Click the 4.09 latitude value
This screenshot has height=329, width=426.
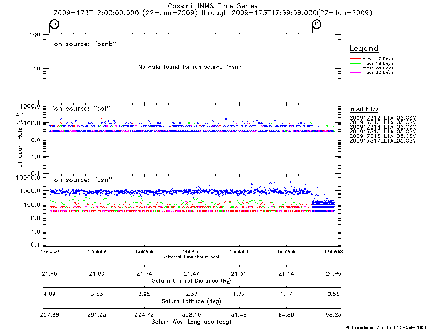pyautogui.click(x=50, y=294)
